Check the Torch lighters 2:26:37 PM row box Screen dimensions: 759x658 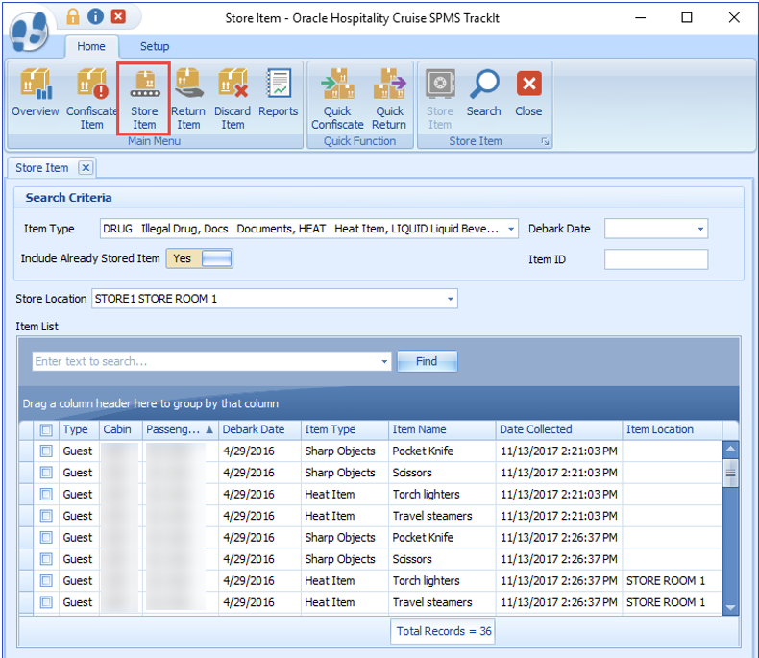(46, 580)
